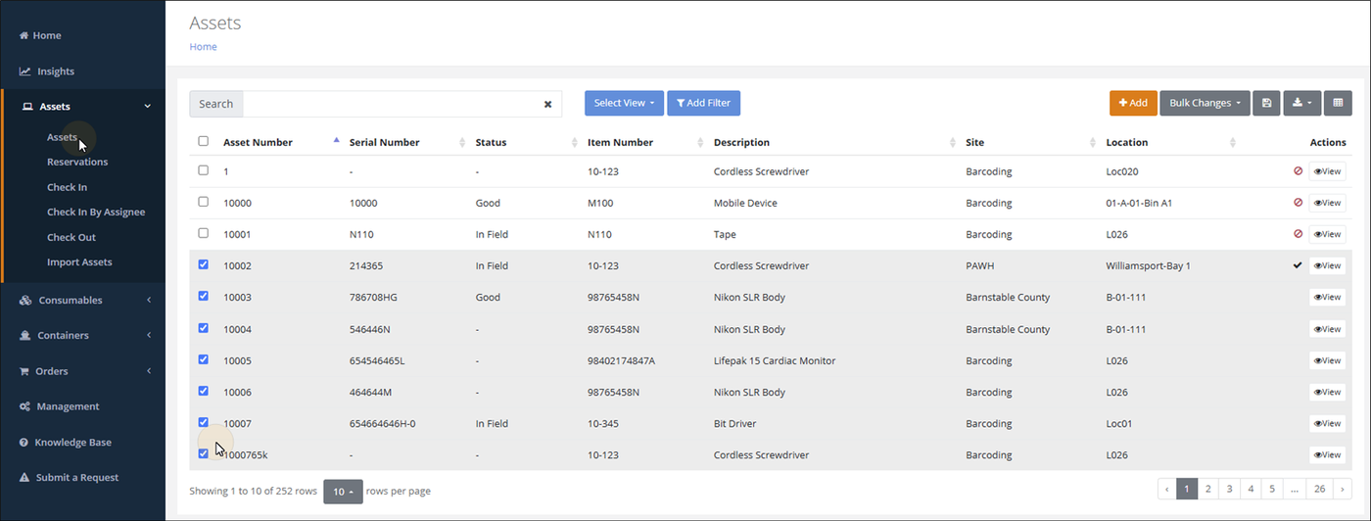
Task: Jump to last page 26
Action: click(x=1320, y=489)
